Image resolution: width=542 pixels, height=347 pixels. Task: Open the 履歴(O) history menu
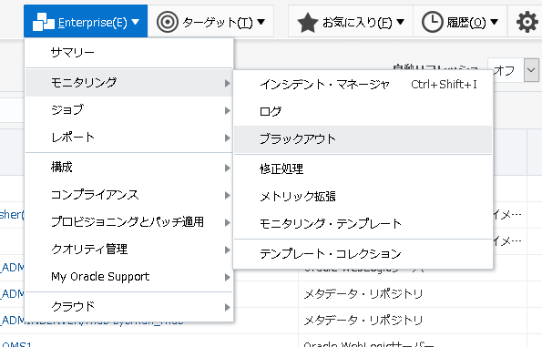460,22
